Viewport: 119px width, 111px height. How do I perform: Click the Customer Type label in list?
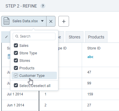point(32,76)
